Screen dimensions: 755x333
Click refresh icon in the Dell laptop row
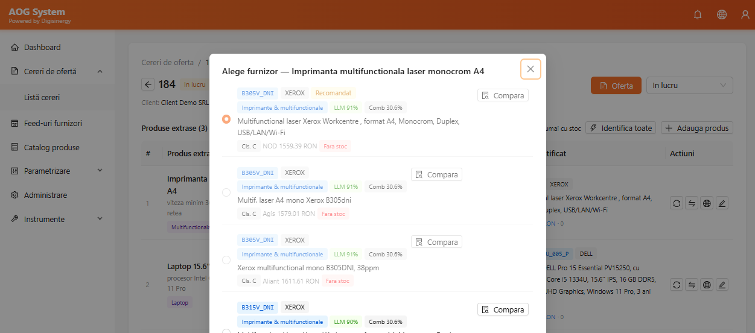coord(677,284)
